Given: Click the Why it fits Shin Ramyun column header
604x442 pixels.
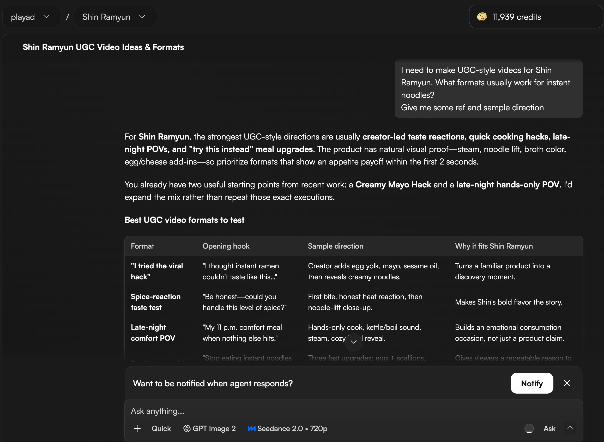Looking at the screenshot, I should tap(494, 246).
